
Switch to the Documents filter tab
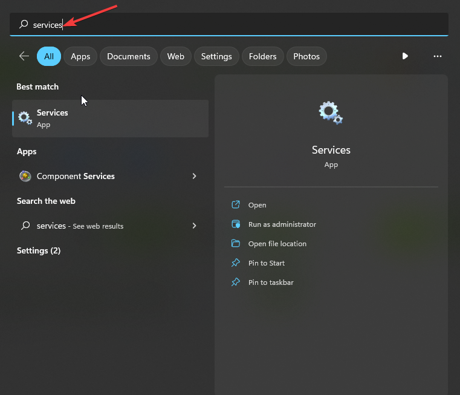[x=129, y=56]
